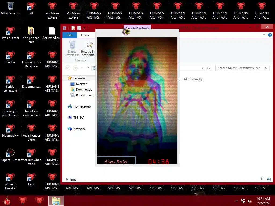Screen dimensions: 275x206
Task: Click into the Search MEMZ-Destructive.exe field
Action: (x=243, y=68)
